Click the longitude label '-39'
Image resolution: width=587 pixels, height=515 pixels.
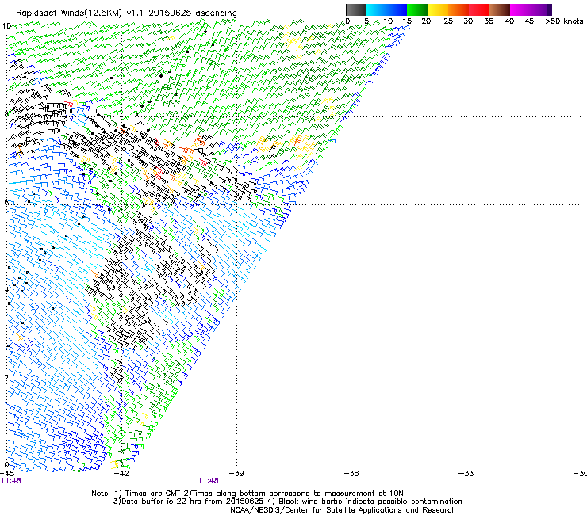(236, 474)
